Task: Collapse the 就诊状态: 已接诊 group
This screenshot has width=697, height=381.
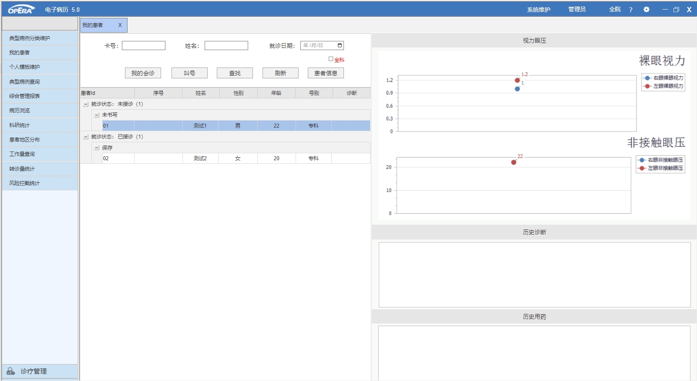Action: (x=86, y=137)
